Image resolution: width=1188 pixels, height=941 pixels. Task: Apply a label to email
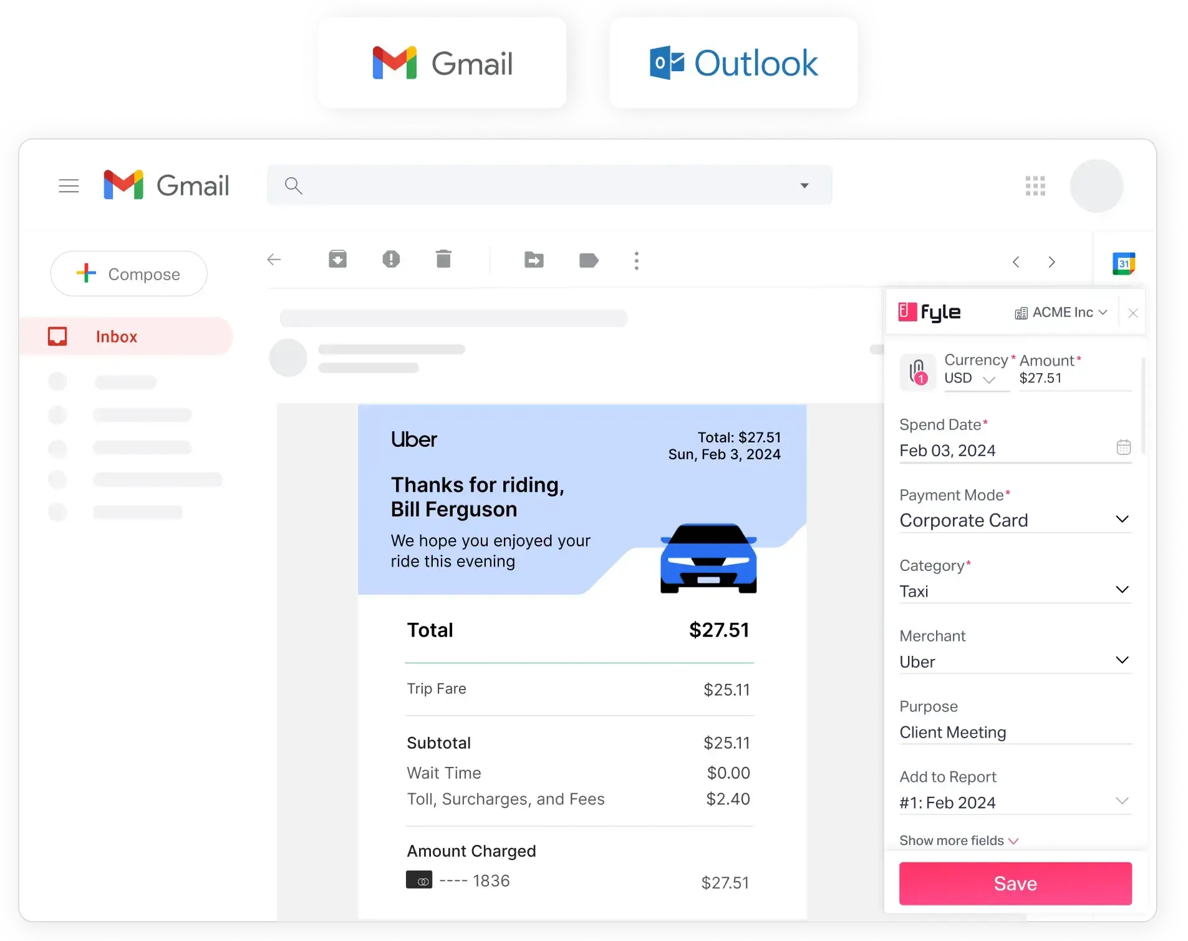coord(589,260)
